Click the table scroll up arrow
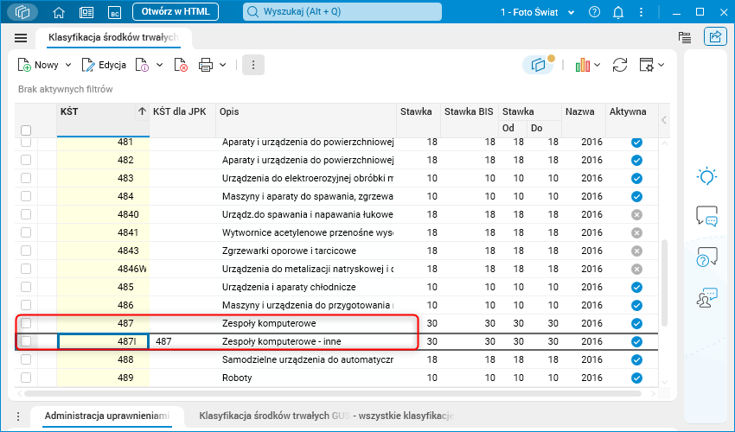Viewport: 735px width, 432px height. pos(665,143)
